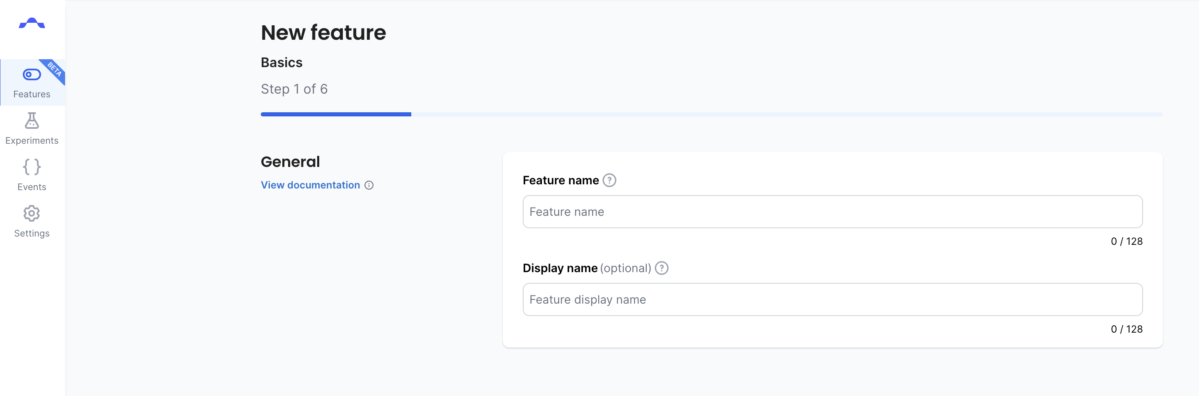Click the 0 / 128 counter under Display name
Image resolution: width=1199 pixels, height=396 pixels.
(x=1126, y=328)
